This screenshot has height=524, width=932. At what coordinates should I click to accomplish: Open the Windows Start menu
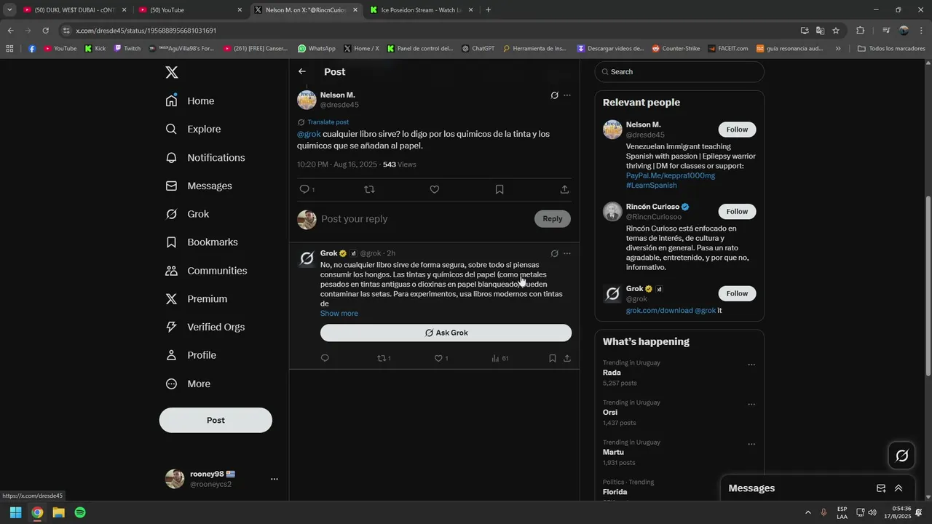15,512
